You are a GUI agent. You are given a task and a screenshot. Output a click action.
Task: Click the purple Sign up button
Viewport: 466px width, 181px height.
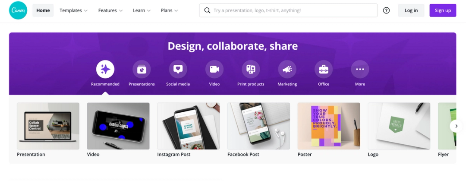[x=443, y=10]
